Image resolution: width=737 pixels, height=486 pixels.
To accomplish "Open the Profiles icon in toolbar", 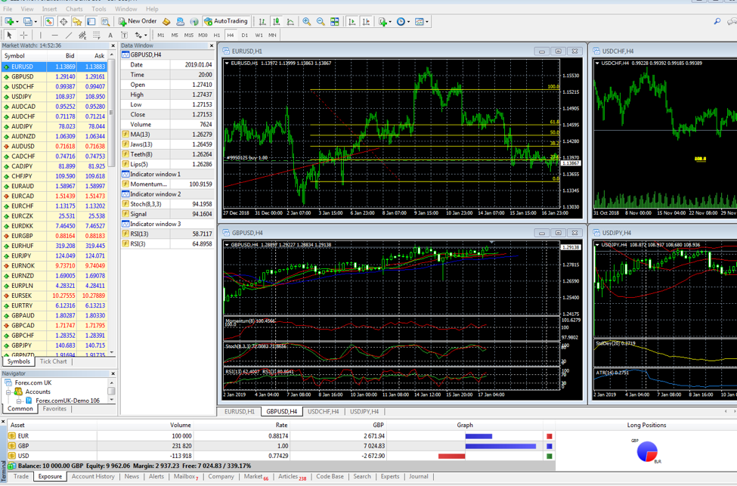I will pos(28,21).
